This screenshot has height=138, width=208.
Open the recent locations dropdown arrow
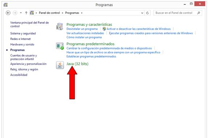[21, 13]
